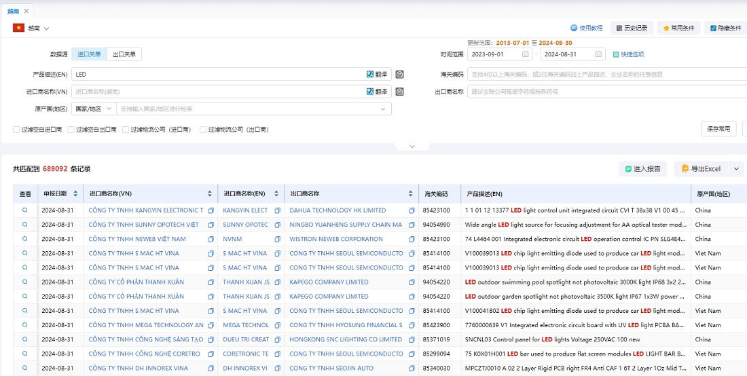This screenshot has width=747, height=376.
Task: Copy DAHUA TECHNOLOGY HK LIMITED name
Action: click(x=412, y=210)
